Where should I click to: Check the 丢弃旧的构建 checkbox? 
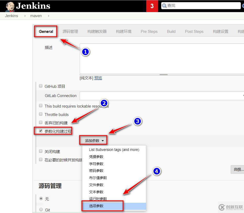(x=41, y=122)
